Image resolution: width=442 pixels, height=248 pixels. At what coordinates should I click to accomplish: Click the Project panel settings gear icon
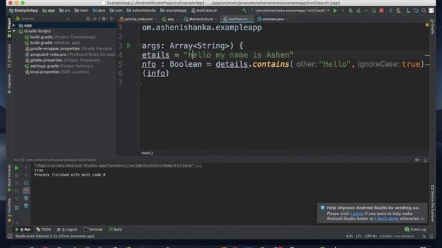click(104, 19)
